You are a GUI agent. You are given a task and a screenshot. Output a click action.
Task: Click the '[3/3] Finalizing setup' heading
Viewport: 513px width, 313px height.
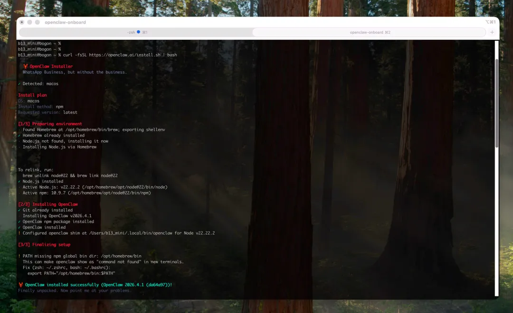coord(44,245)
